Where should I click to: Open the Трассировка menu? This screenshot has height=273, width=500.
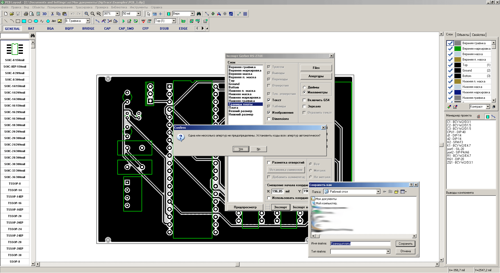pos(84,7)
